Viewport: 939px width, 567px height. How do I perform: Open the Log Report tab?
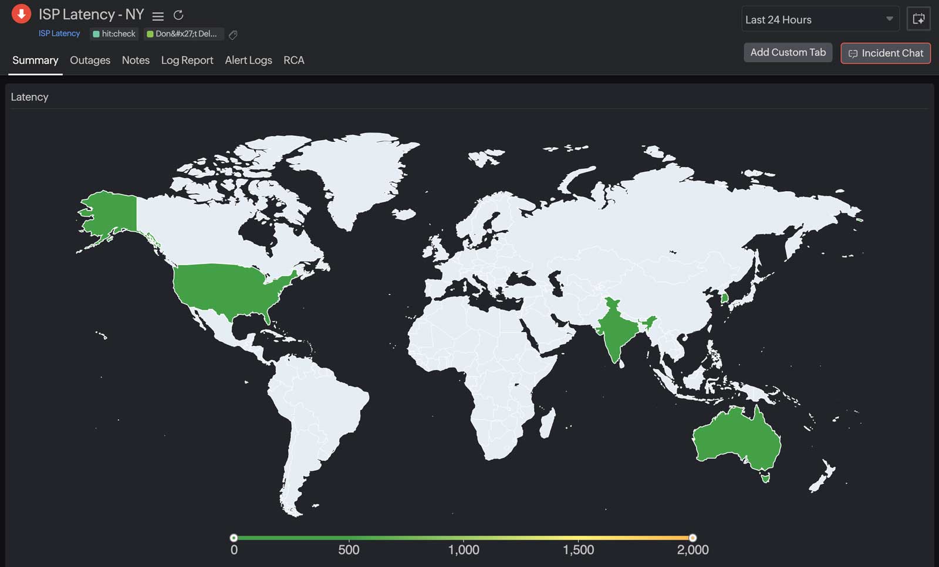[187, 60]
